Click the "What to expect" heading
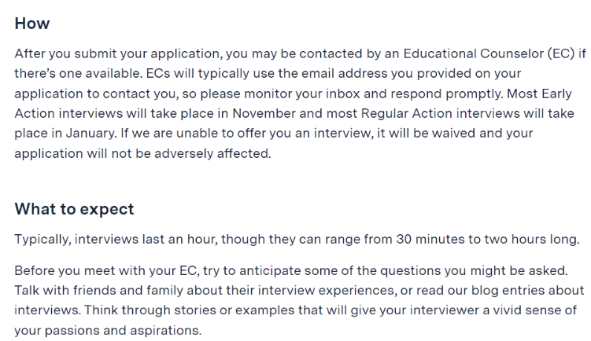The width and height of the screenshot is (591, 341). tap(74, 209)
